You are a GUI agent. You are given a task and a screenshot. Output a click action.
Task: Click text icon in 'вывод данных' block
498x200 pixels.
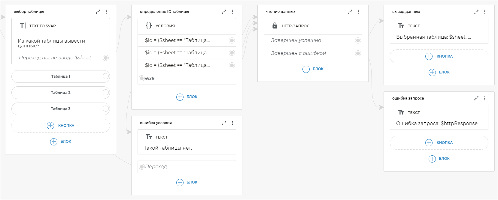coord(401,26)
